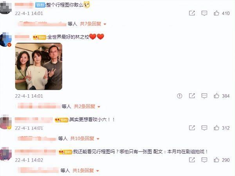The height and width of the screenshot is (176, 235).
Task: Like the comment with 384 likes
Action: [x=216, y=96]
